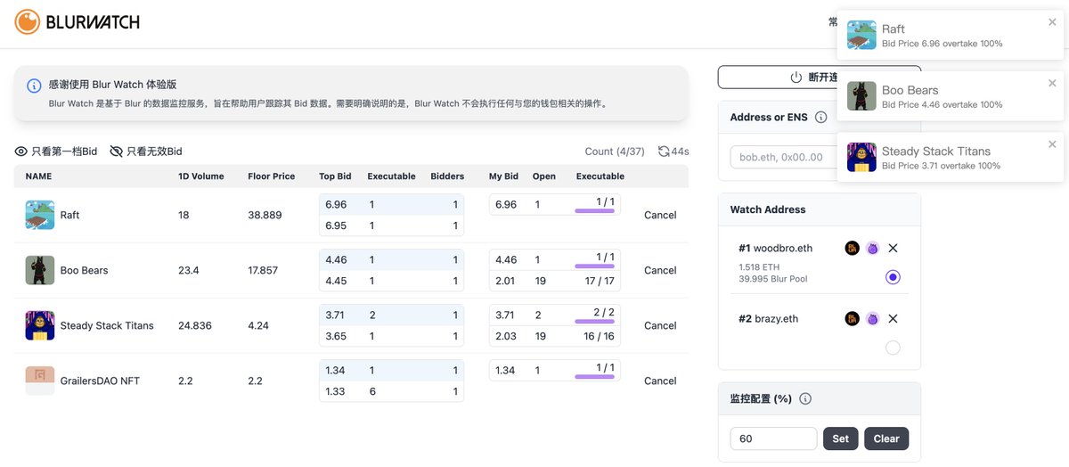This screenshot has width=1069, height=467.
Task: Sort by Floor Price column header
Action: tap(272, 176)
